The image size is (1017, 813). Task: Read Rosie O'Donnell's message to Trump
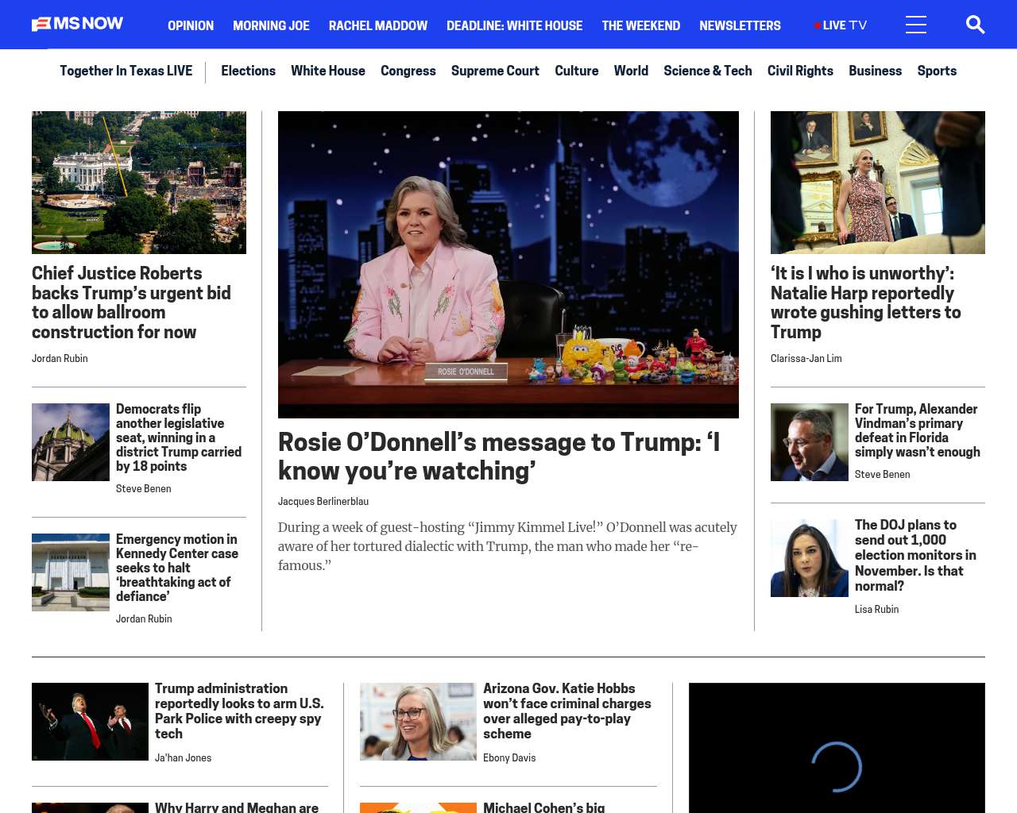click(499, 457)
